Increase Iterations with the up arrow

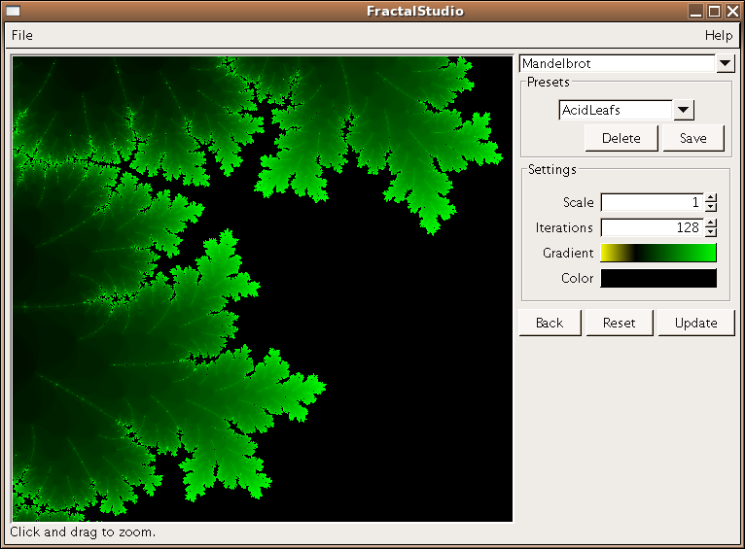point(711,223)
